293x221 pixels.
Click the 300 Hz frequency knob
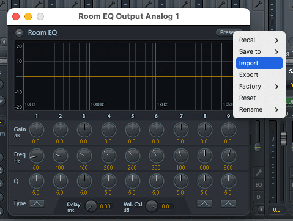tap(157, 156)
